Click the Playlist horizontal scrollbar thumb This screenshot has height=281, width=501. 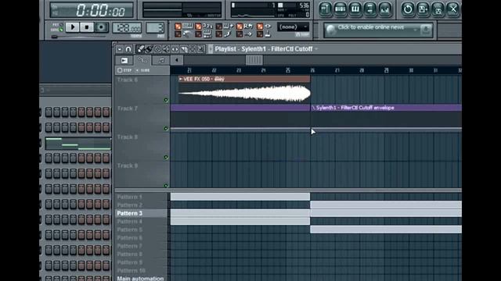pyautogui.click(x=254, y=60)
